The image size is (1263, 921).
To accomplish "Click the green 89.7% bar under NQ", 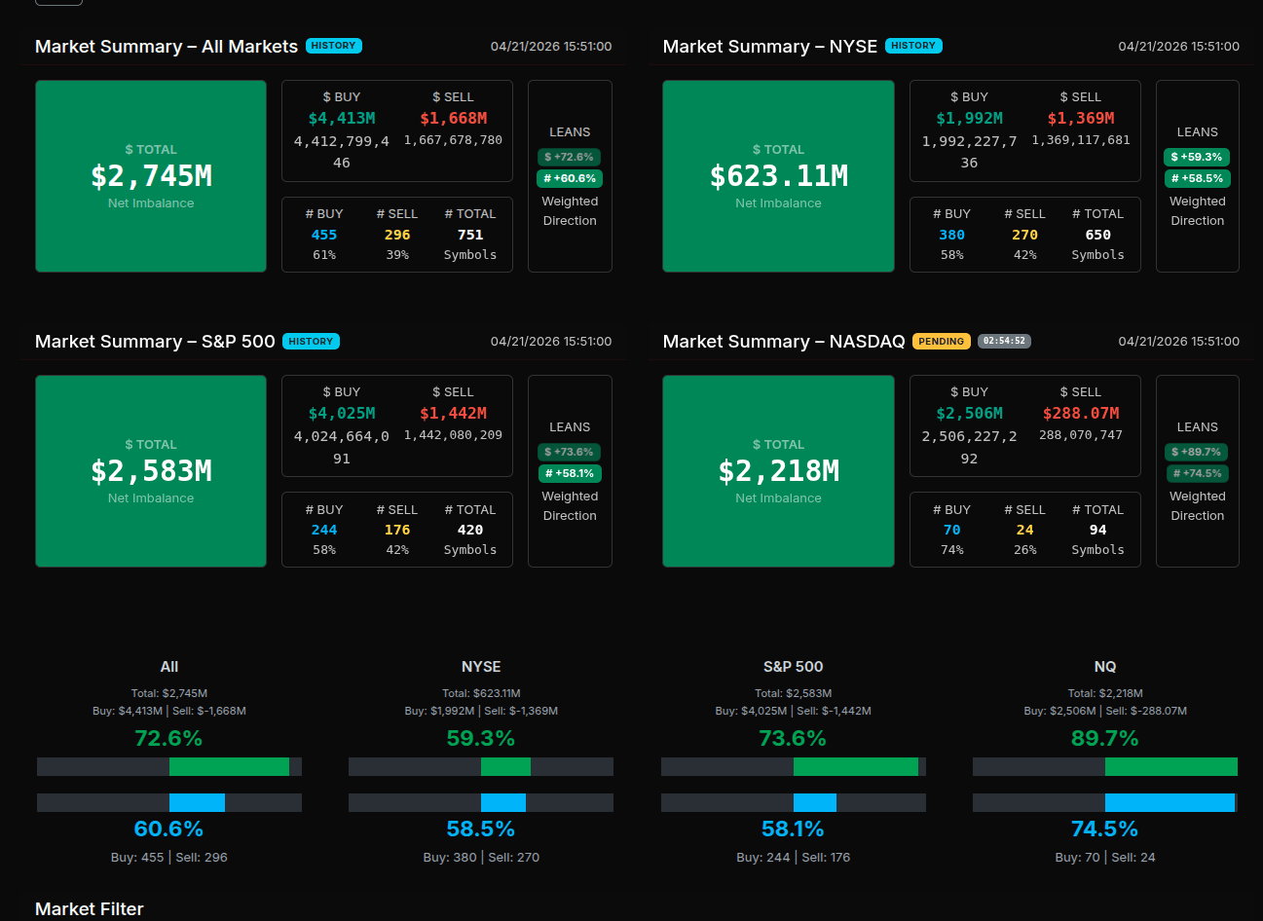I will (x=1170, y=767).
